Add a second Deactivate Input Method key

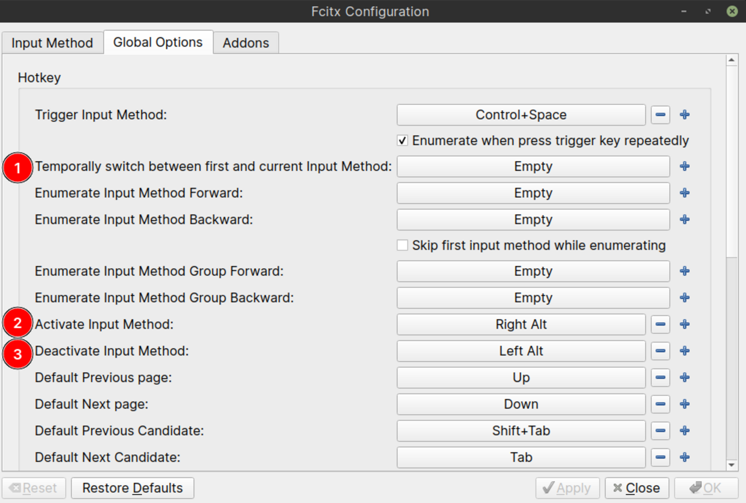(685, 351)
